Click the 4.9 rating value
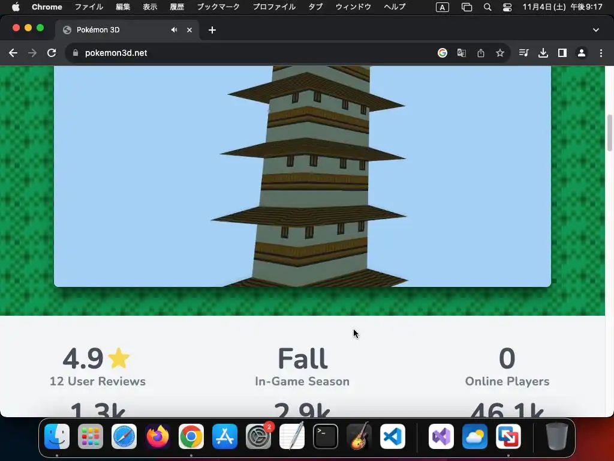This screenshot has width=614, height=461. pos(83,358)
